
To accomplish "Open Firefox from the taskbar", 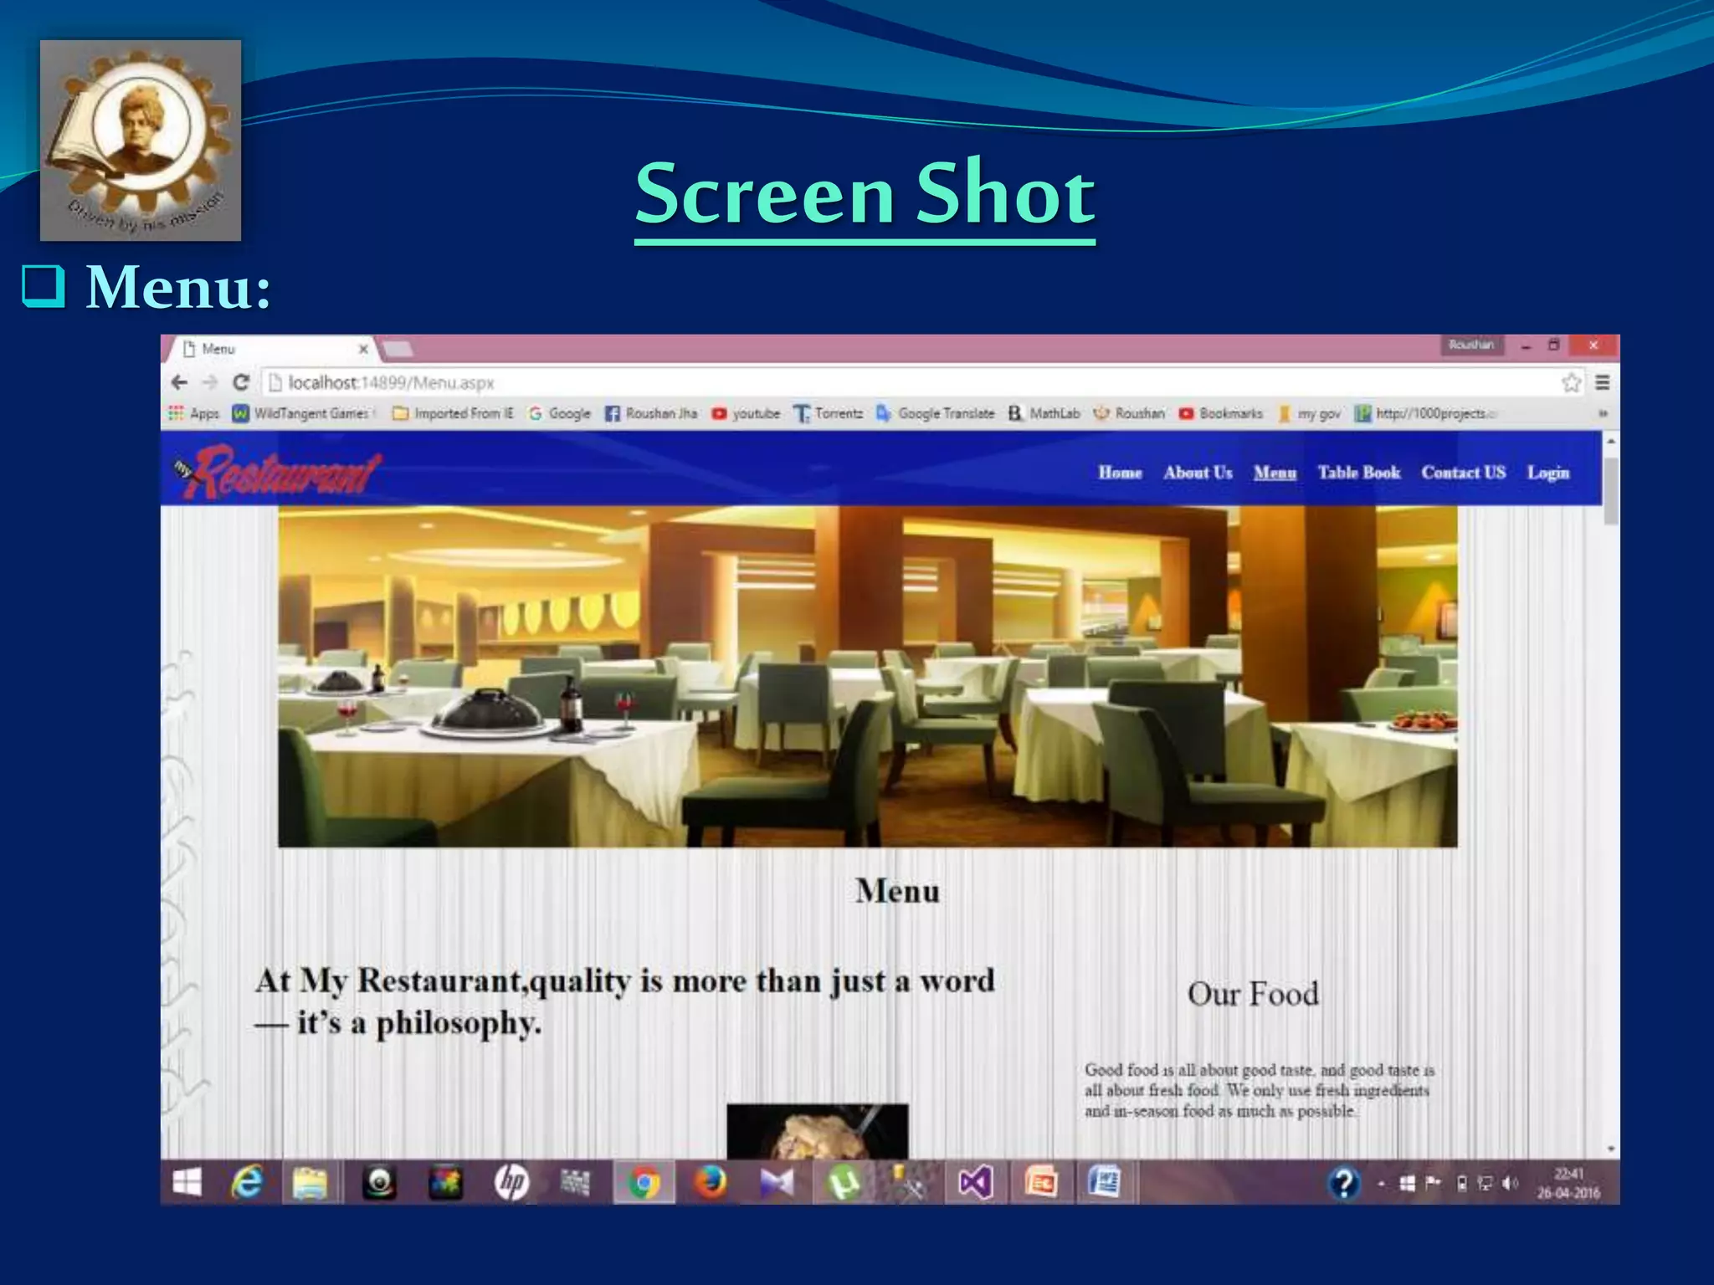I will [711, 1183].
